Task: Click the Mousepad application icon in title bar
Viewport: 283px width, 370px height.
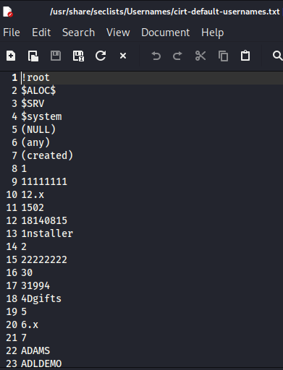Action: [x=8, y=12]
